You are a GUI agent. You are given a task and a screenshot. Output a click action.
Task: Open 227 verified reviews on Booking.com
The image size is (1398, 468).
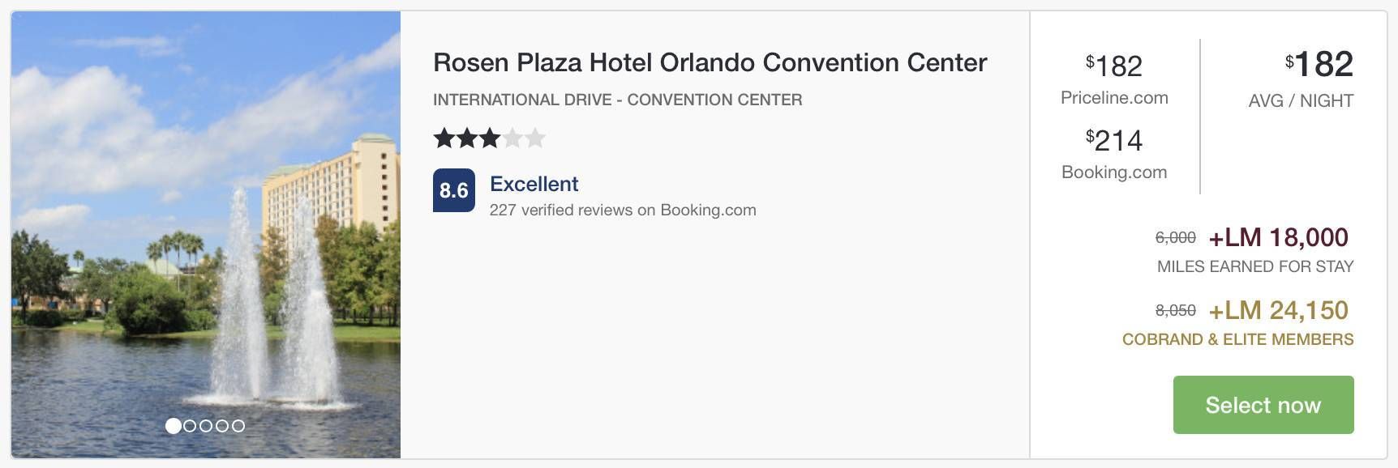pos(623,210)
